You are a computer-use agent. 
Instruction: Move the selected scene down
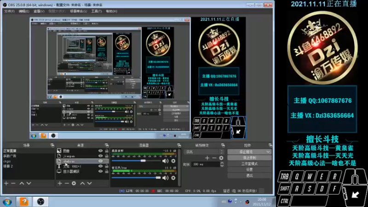click(29, 183)
